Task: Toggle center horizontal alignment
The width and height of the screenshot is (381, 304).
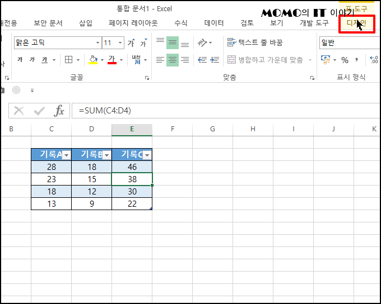Action: [x=173, y=60]
